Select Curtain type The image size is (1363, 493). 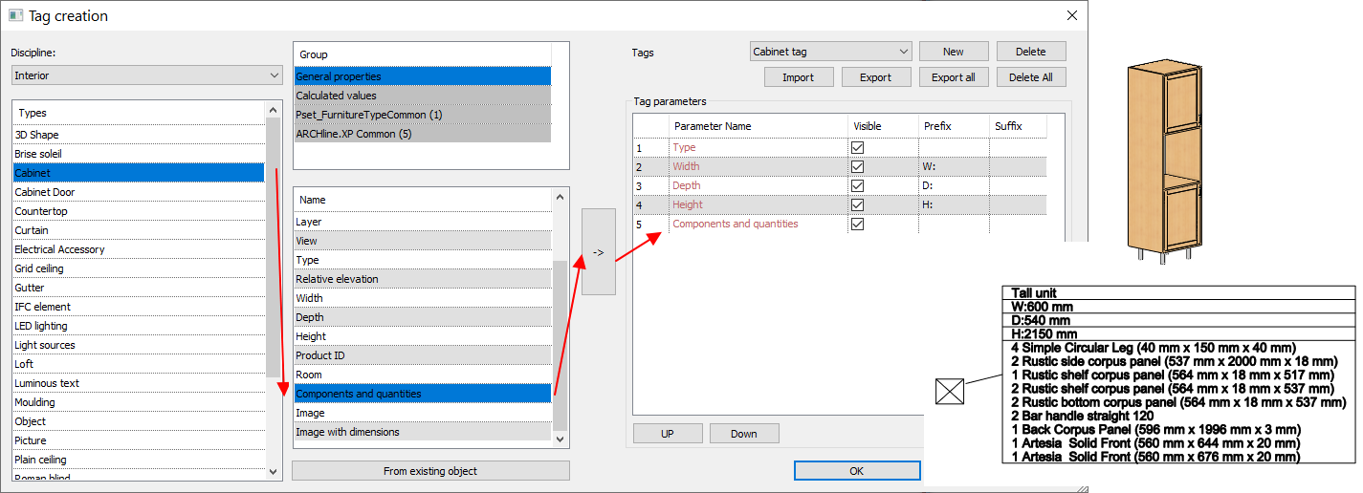pyautogui.click(x=138, y=230)
